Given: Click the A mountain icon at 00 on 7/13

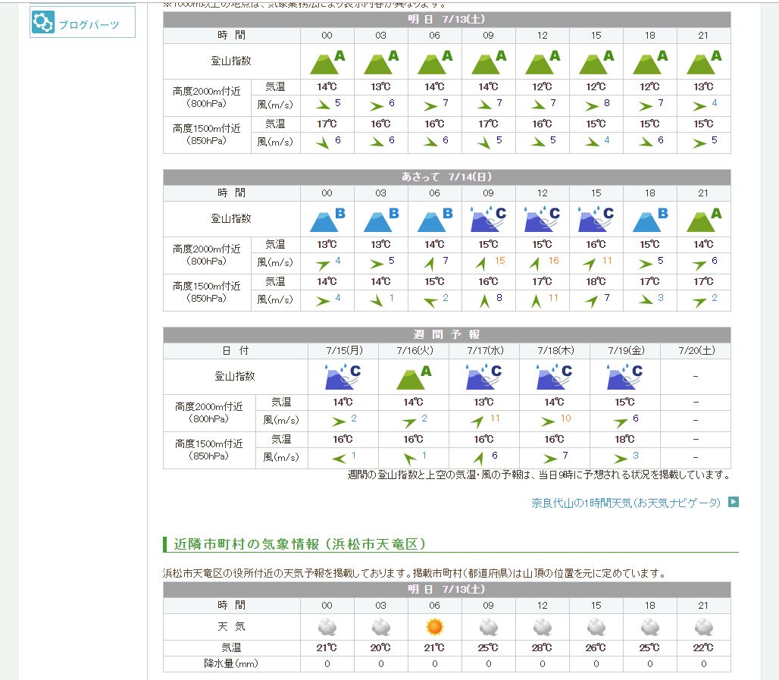Looking at the screenshot, I should coord(327,61).
